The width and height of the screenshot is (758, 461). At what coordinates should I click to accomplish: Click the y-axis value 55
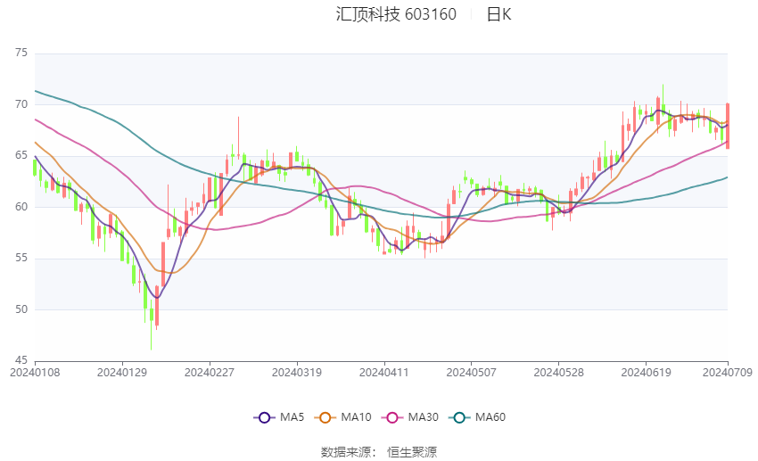pos(21,258)
